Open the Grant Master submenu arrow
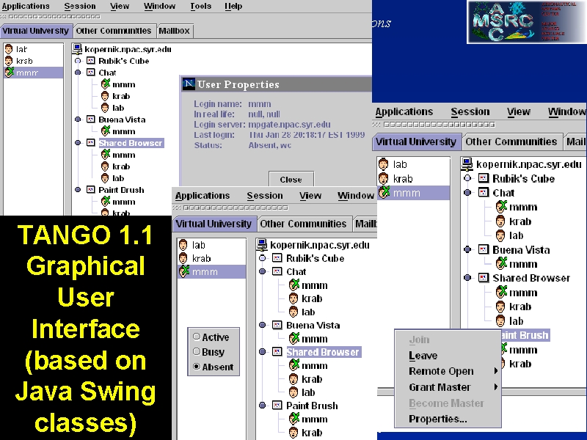This screenshot has height=440, width=587. [496, 387]
